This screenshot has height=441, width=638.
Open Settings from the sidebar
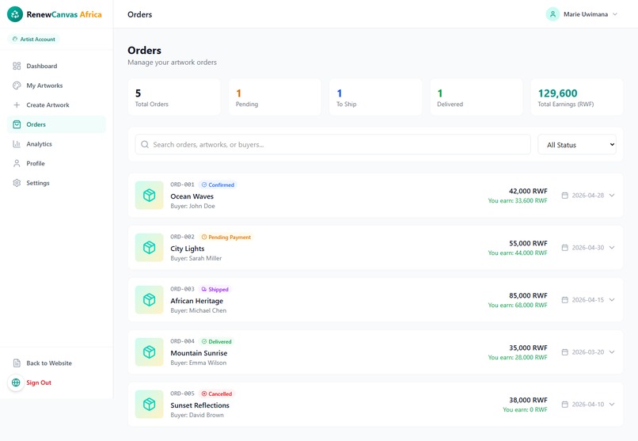(x=56, y=183)
